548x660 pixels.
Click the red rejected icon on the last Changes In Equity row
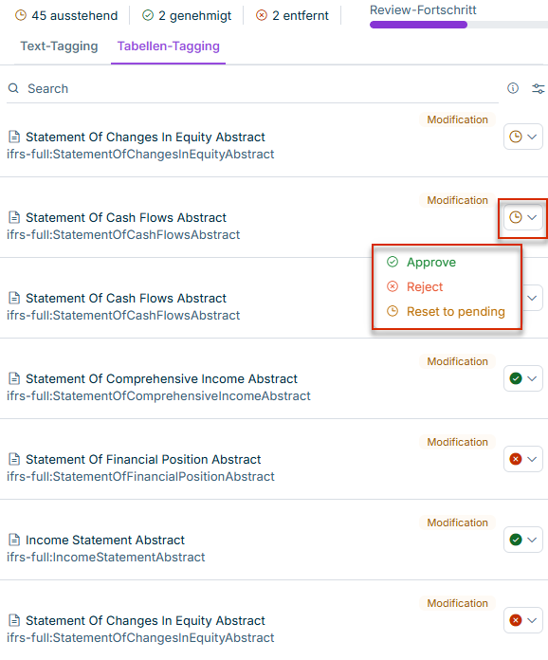tap(516, 620)
